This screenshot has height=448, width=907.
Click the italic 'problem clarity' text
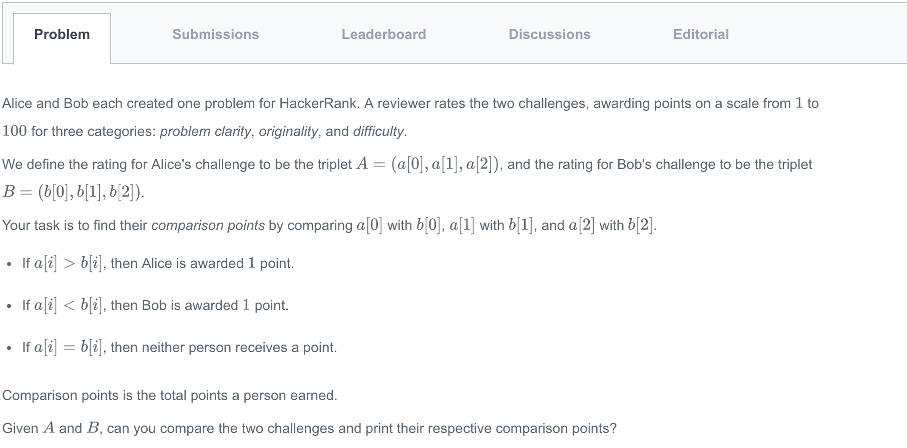click(205, 131)
